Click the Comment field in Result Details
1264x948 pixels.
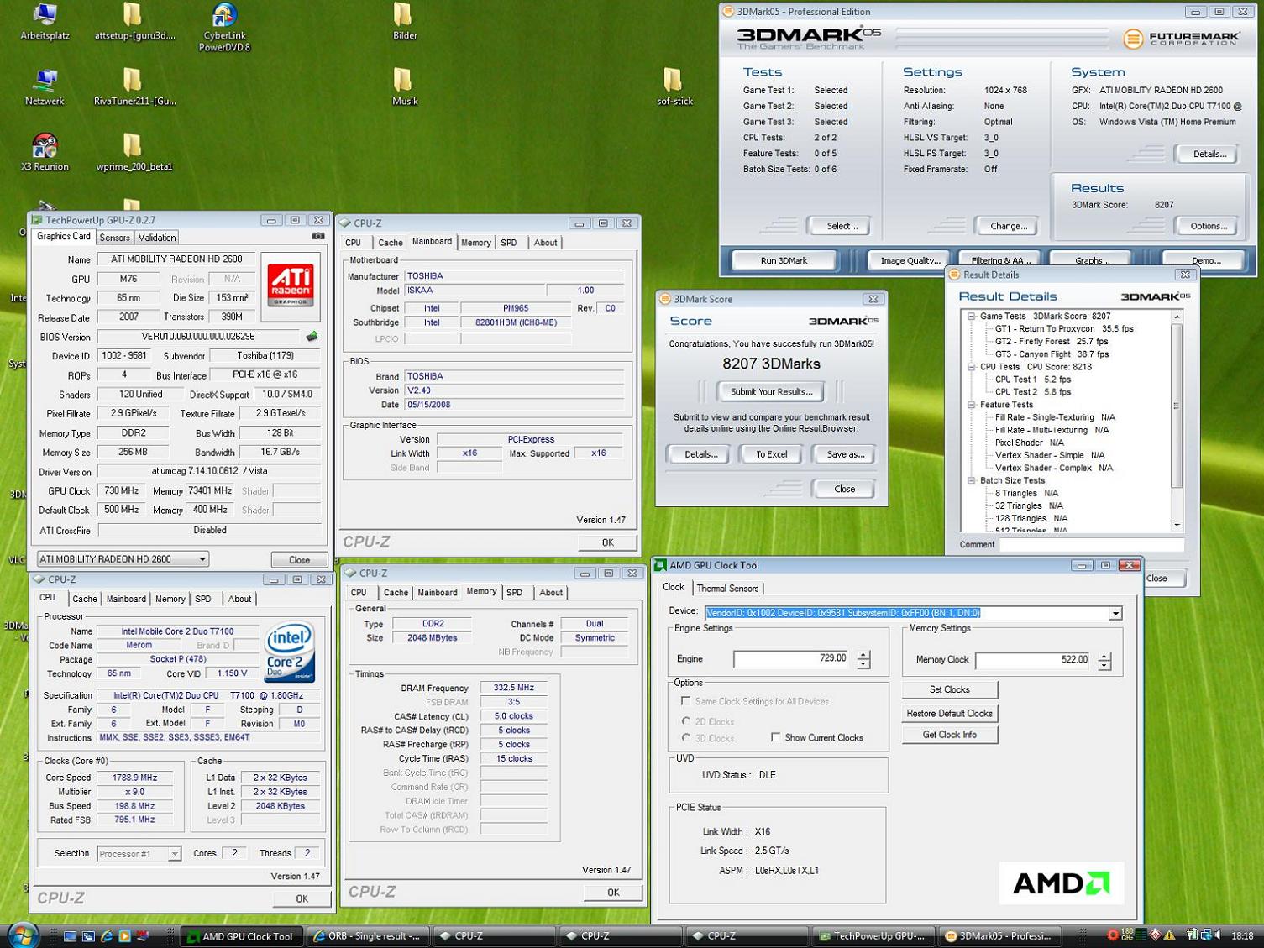[1092, 545]
